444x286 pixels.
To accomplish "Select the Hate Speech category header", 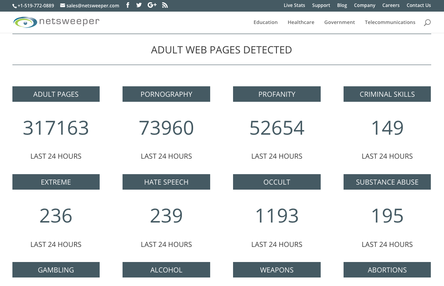I will tap(166, 182).
